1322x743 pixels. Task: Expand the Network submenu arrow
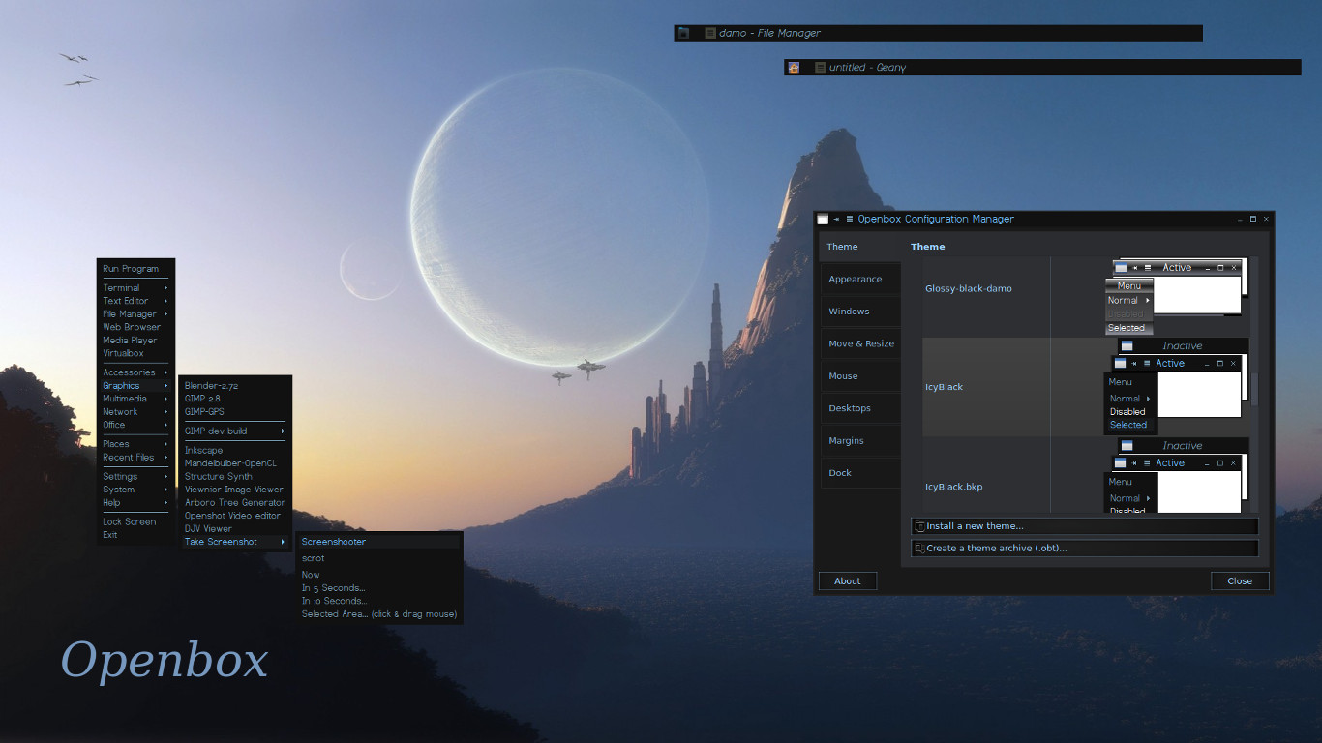click(165, 412)
